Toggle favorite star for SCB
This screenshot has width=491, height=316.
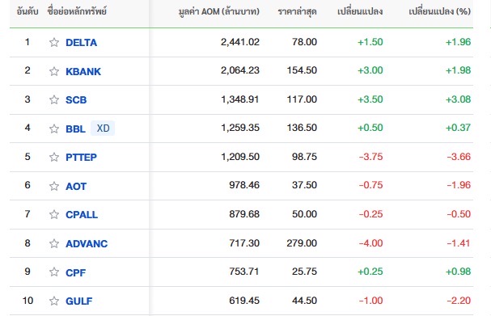54,99
